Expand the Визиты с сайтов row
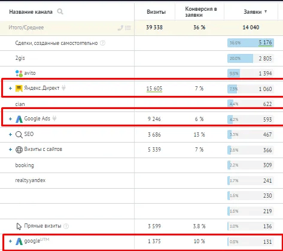Image resolution: width=283 pixels, height=251 pixels. click(x=10, y=149)
